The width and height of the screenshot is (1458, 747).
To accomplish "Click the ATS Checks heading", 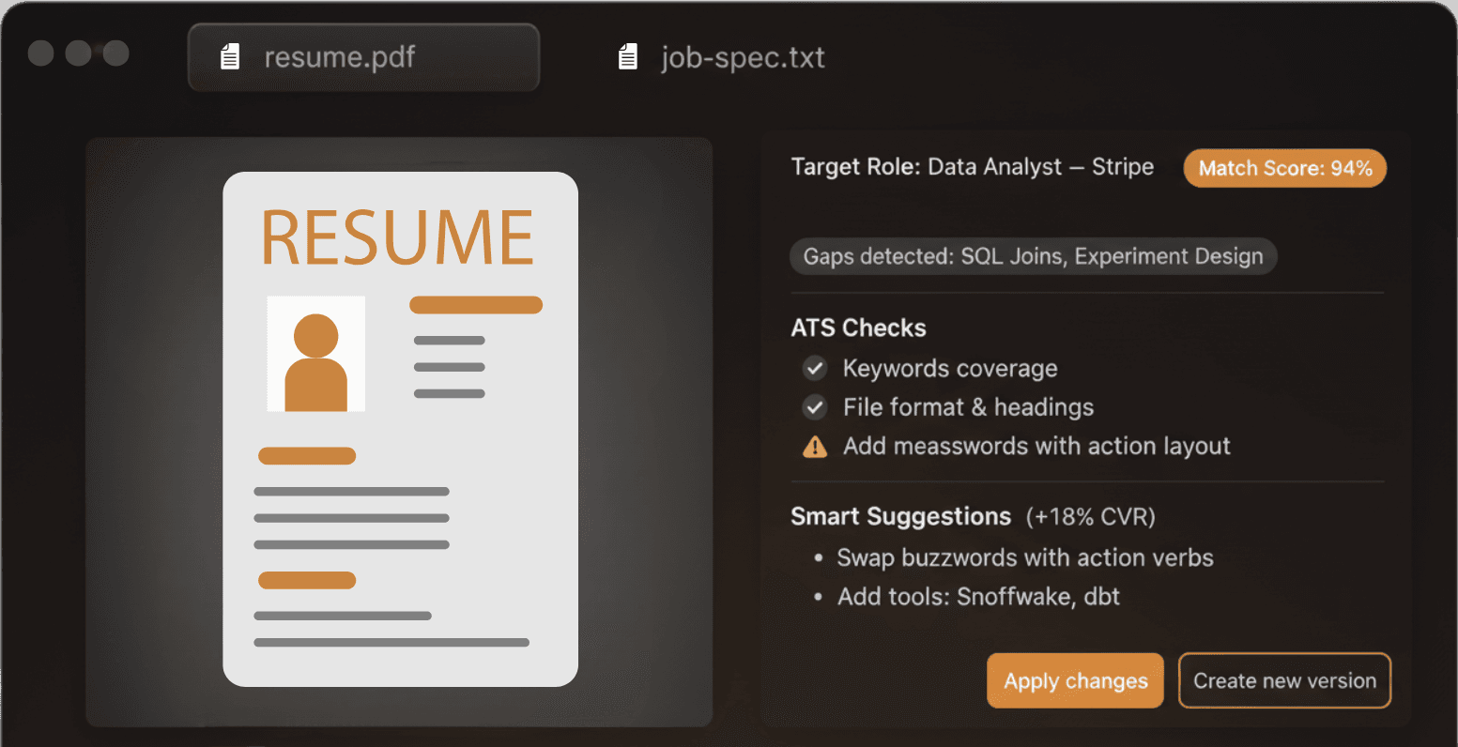I will pyautogui.click(x=858, y=328).
